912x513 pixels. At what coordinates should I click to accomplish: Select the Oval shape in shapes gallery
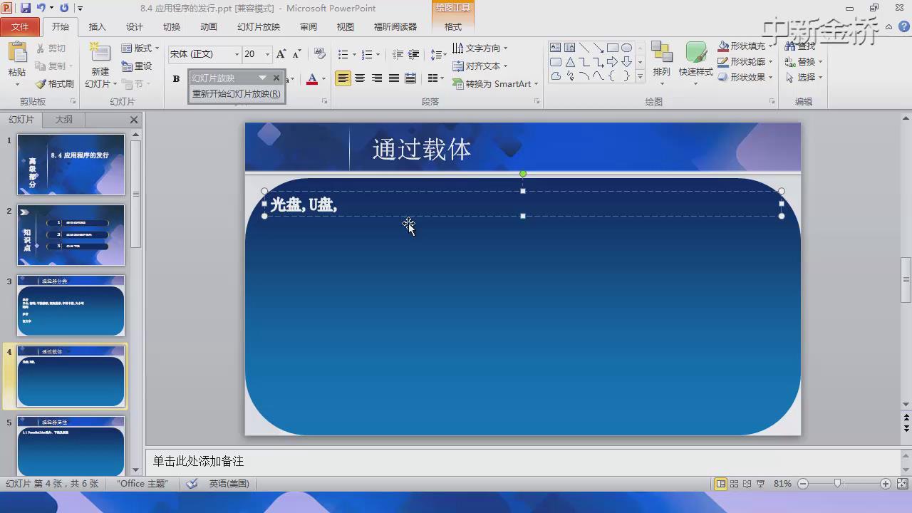(x=626, y=48)
